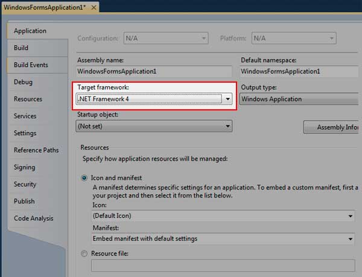Click the Resource file path field

coord(223,266)
